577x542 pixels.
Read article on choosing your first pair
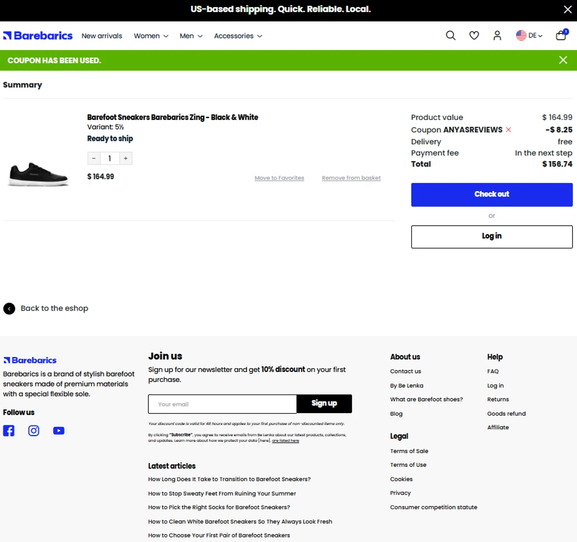tap(219, 535)
